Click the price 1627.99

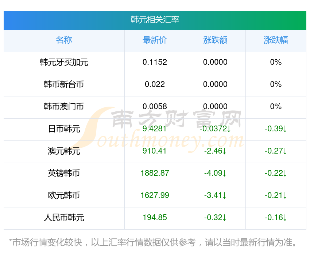(x=155, y=195)
